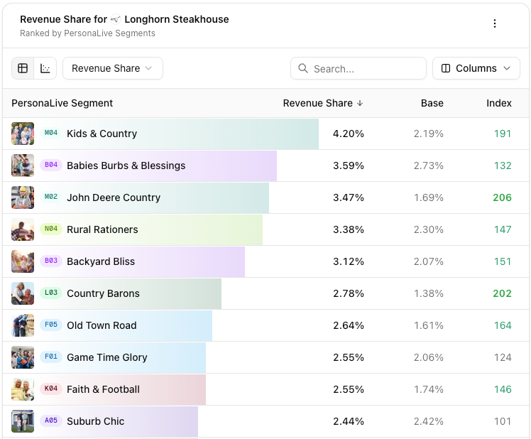This screenshot has height=439, width=531.
Task: Click the 2.42% base value
Action: coord(428,421)
